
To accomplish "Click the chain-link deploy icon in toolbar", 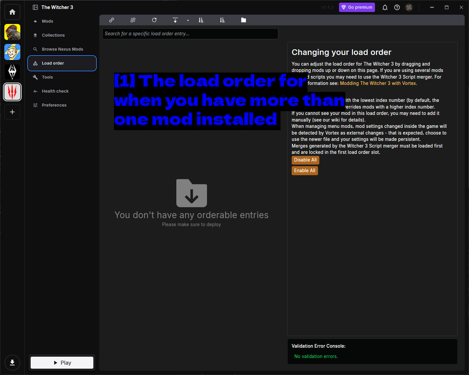I will (112, 20).
